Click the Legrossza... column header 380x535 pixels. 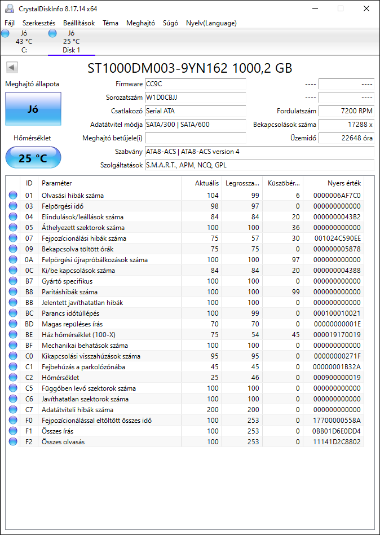[x=242, y=183]
